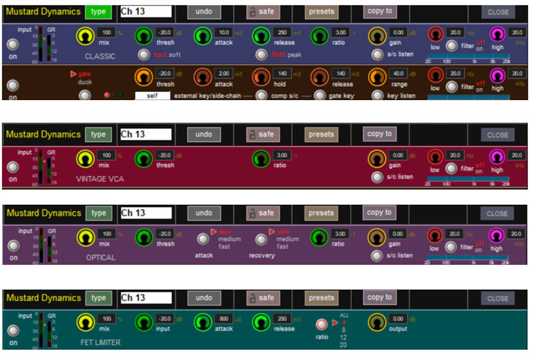Click the FET LIMITER release knob

pos(261,322)
